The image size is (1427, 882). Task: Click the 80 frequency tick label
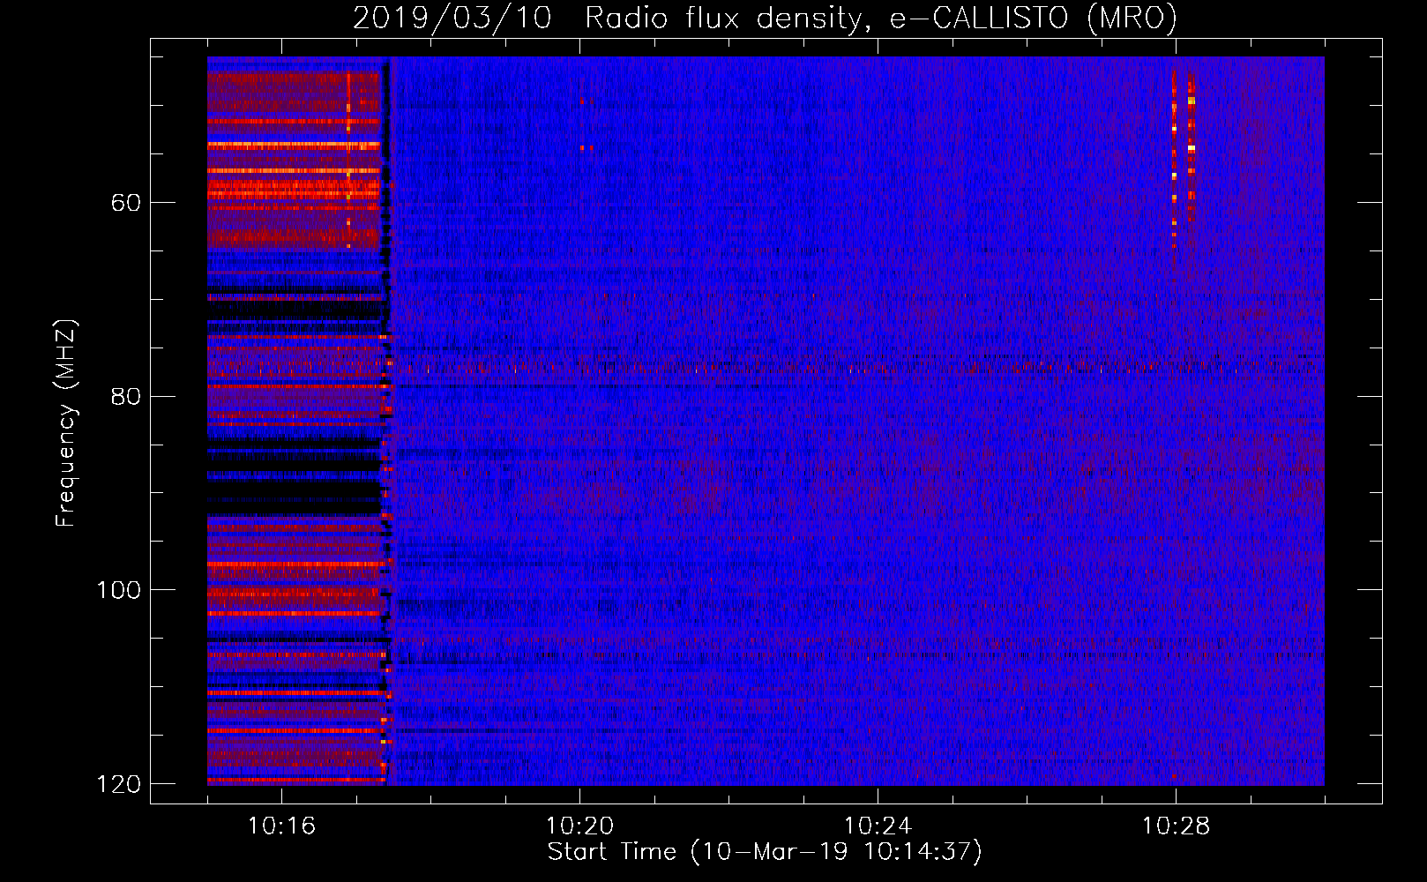coord(126,396)
